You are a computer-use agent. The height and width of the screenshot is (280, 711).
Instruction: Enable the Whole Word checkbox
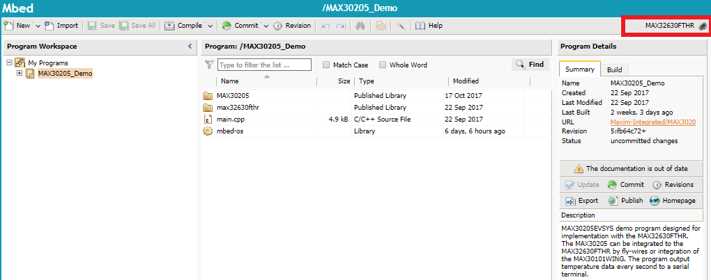coord(382,65)
